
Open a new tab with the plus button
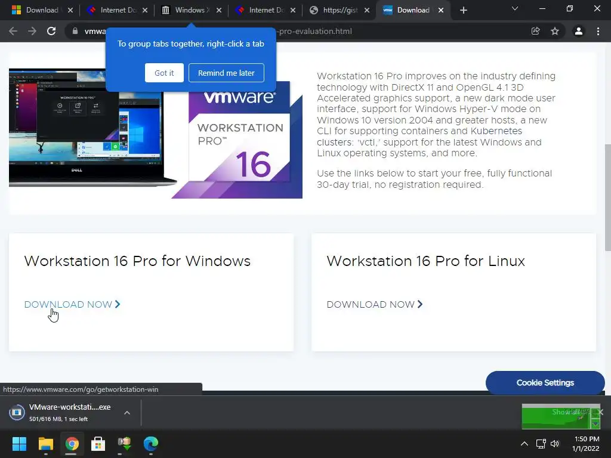[x=463, y=10]
